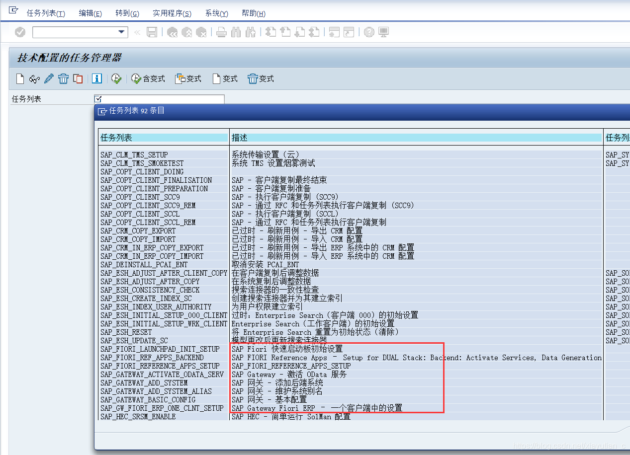Open the command field history dropdown arrow
The width and height of the screenshot is (630, 455).
[x=122, y=32]
